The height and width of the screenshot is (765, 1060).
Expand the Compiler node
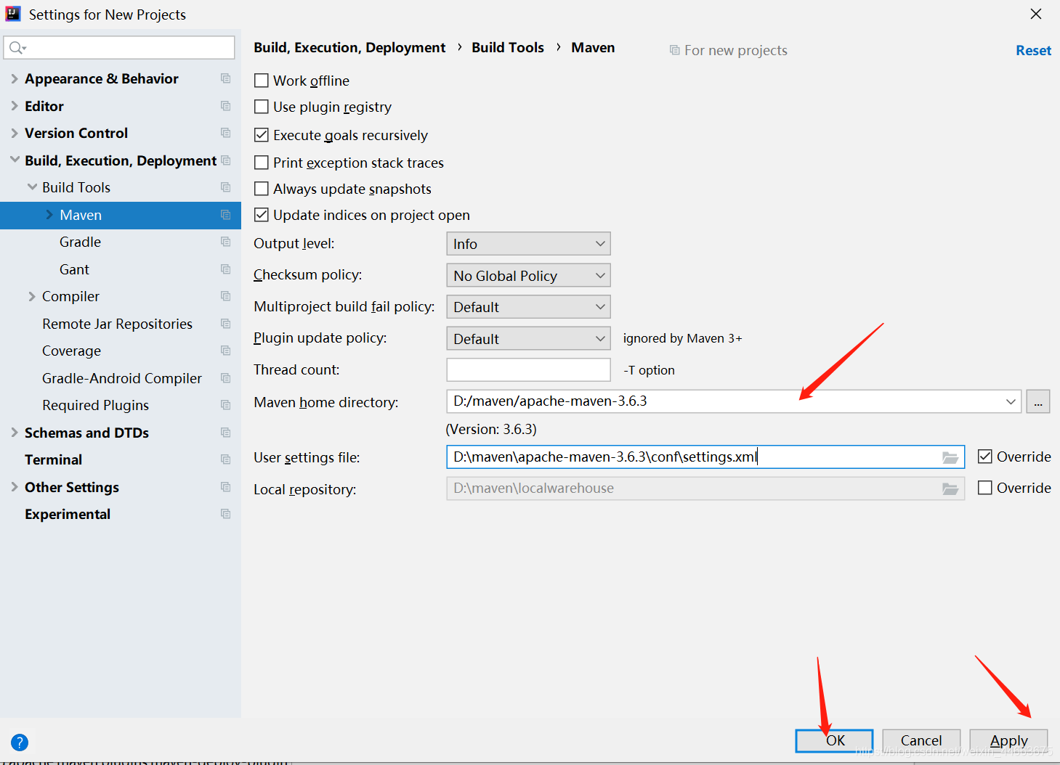tap(32, 296)
